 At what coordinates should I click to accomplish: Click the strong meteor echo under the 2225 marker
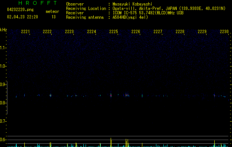111,95
